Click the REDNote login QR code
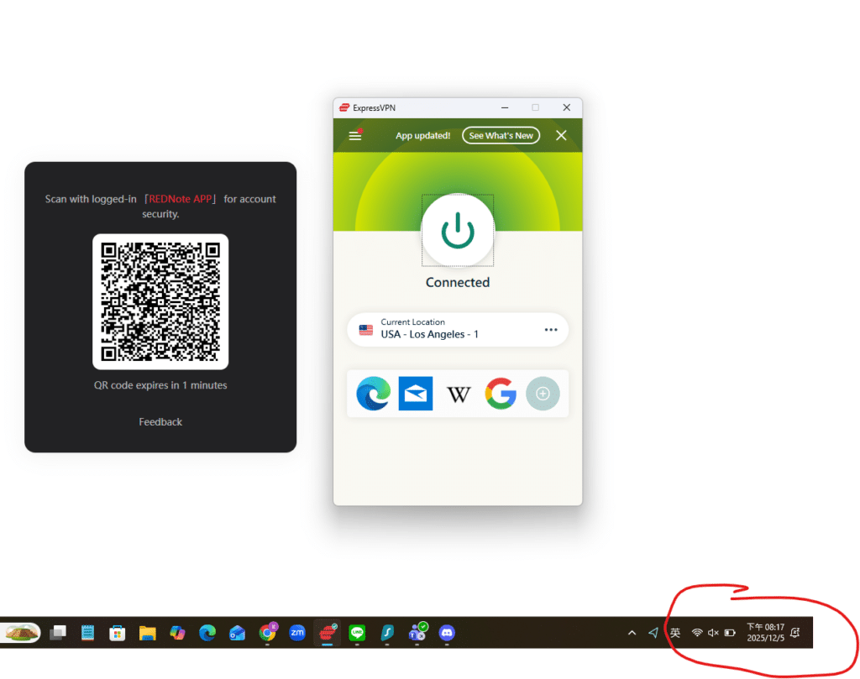 click(160, 302)
